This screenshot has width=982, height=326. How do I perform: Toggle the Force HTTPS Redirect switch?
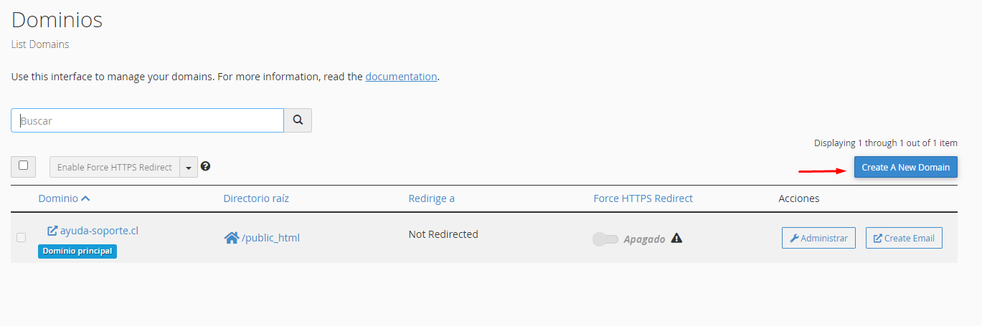tap(605, 239)
